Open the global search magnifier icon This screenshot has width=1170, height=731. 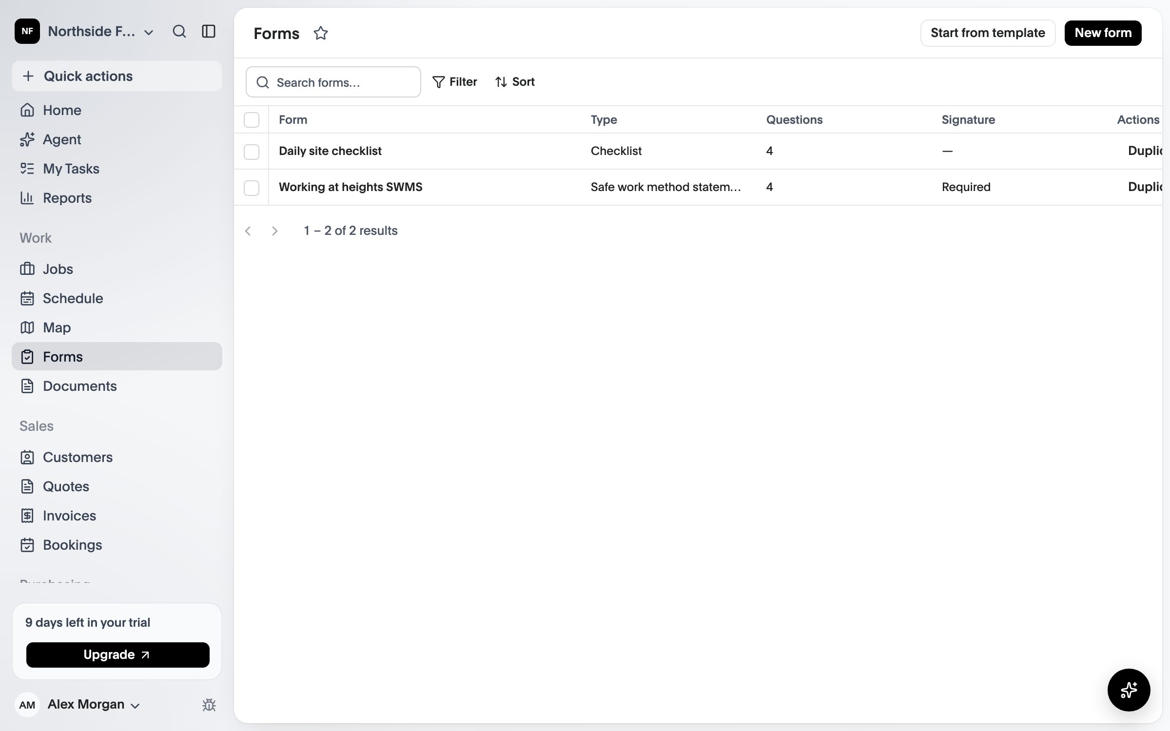coord(179,32)
